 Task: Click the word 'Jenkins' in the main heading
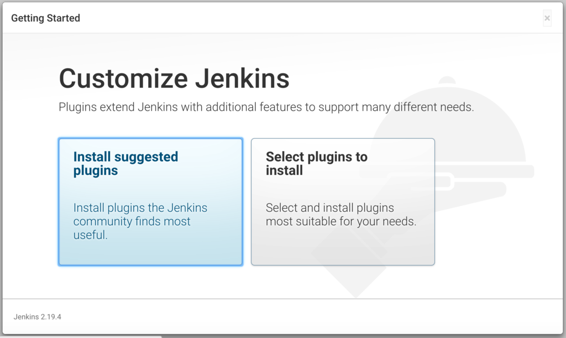click(x=242, y=79)
